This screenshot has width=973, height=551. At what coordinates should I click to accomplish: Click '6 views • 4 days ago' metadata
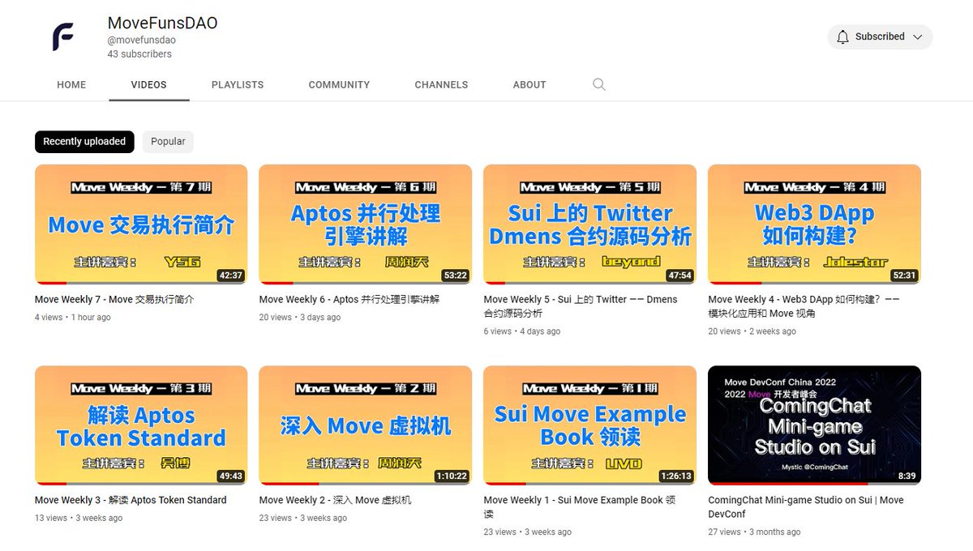[x=522, y=331]
